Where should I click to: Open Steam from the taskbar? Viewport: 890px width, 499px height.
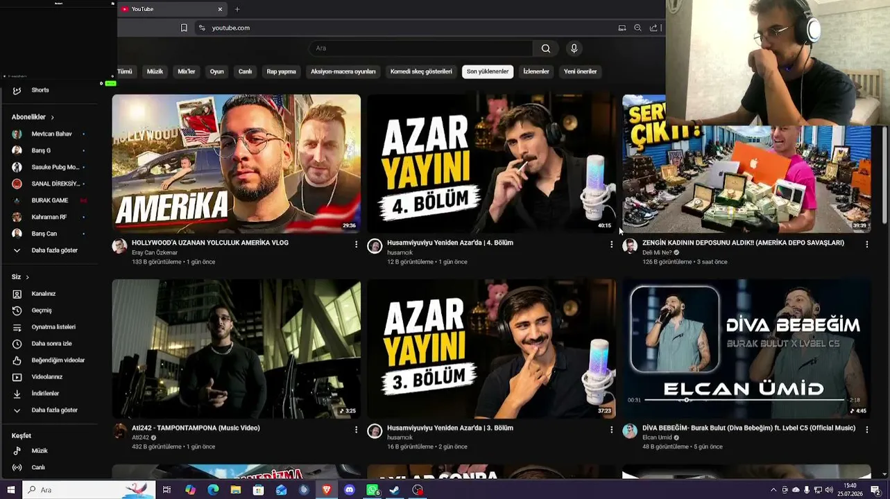coord(395,490)
